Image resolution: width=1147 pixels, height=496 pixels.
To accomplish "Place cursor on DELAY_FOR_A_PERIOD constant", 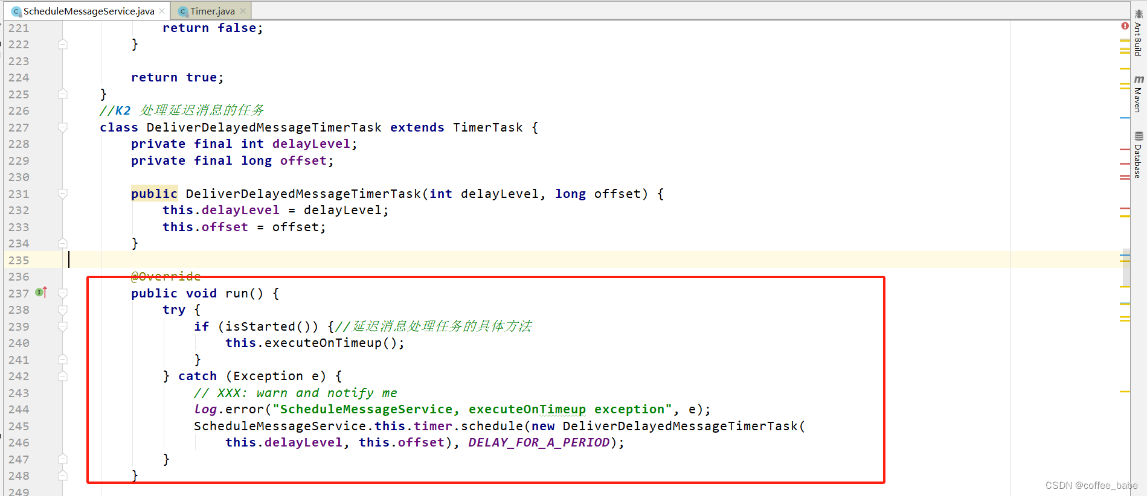I will (539, 442).
